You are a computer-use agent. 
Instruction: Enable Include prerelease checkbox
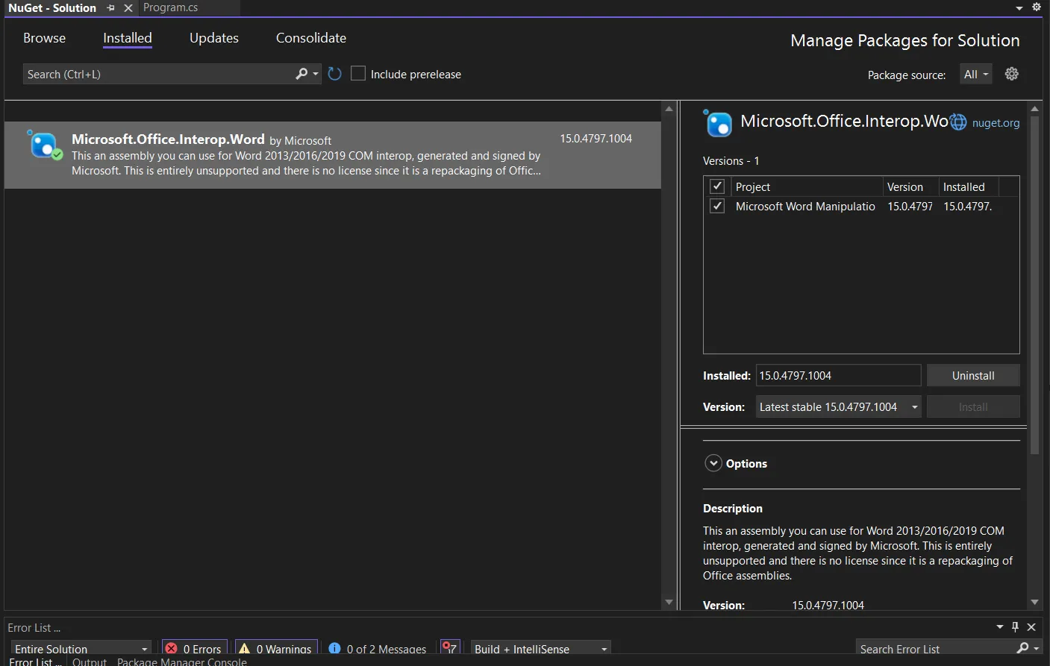coord(358,74)
